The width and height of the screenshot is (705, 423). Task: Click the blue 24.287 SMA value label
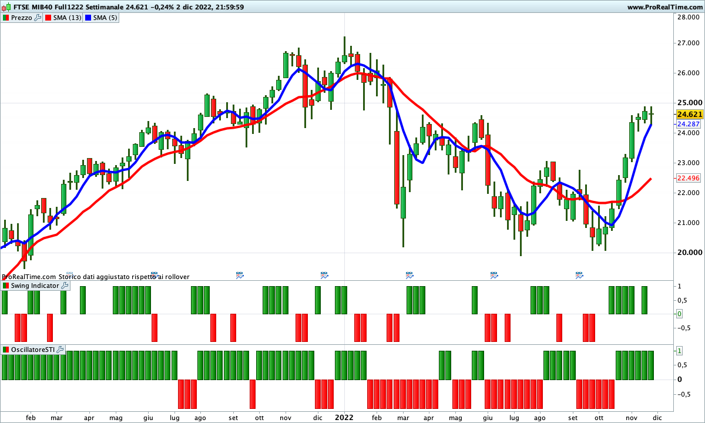[689, 125]
